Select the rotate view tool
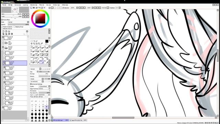Image resolution: width=220 pixels, height=124 pixels. [36, 44]
